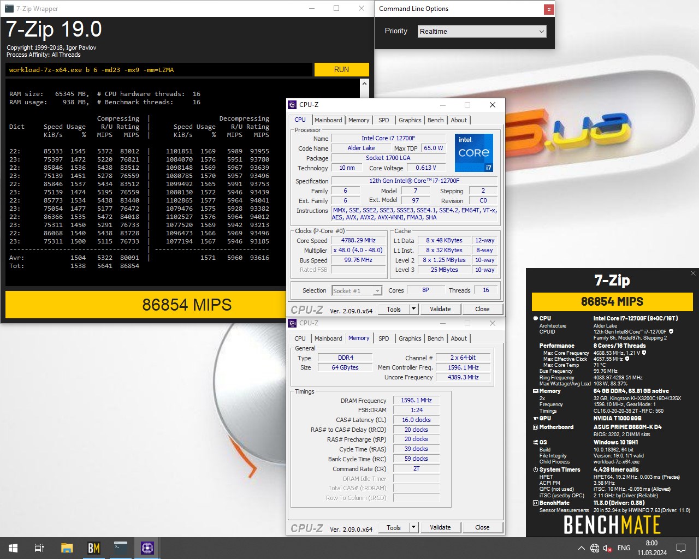Switch the ENG input language indicator
Viewport: 699px width, 559px height.
point(624,548)
